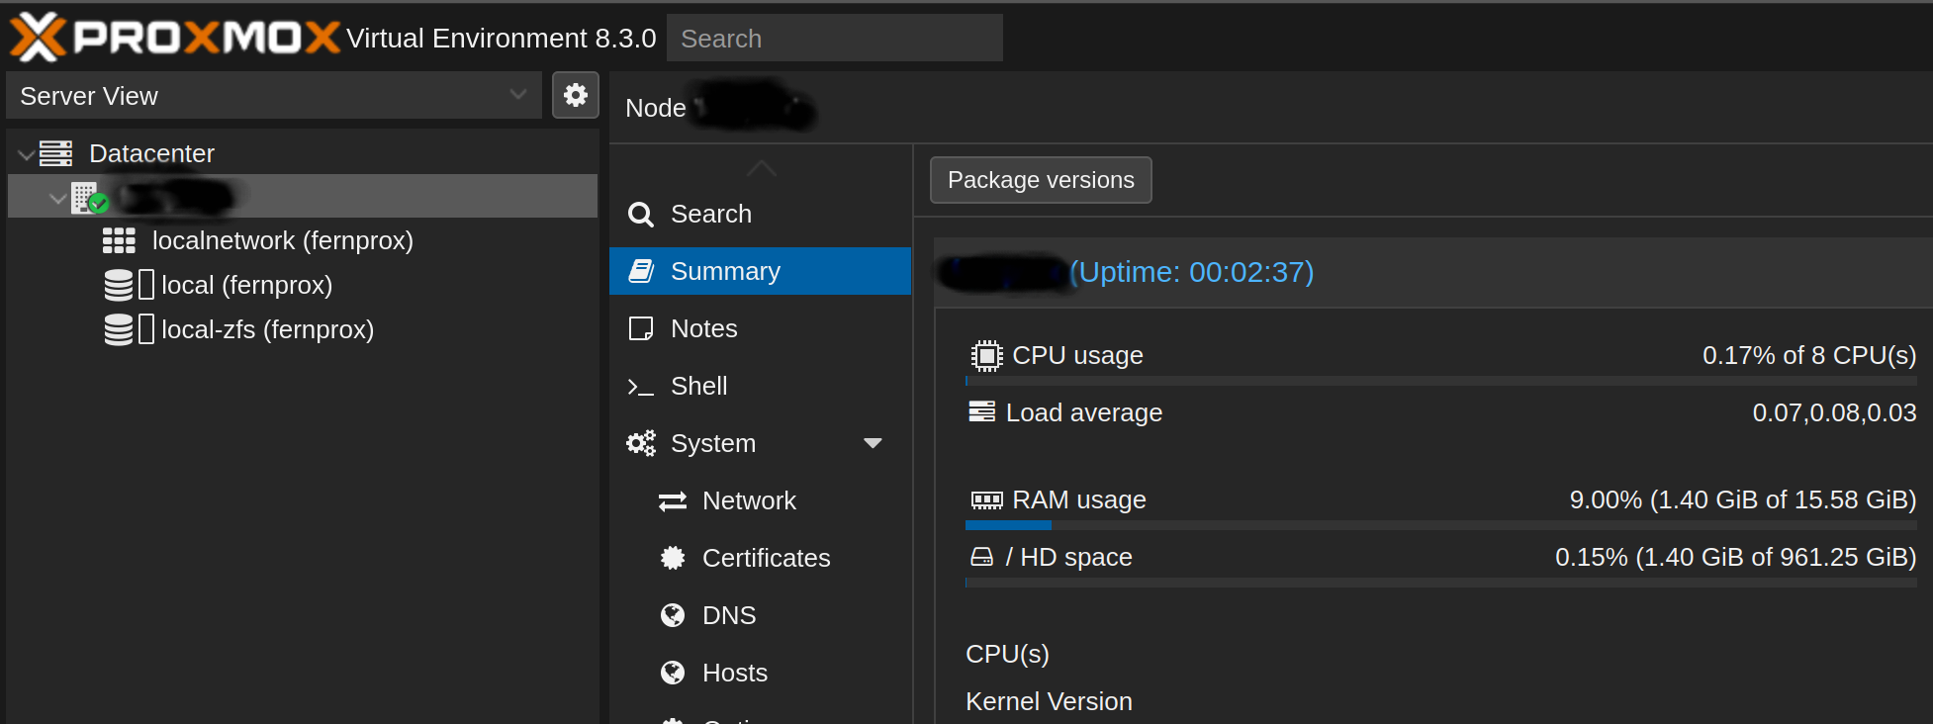Open the gear settings button beside Server View

tap(576, 95)
